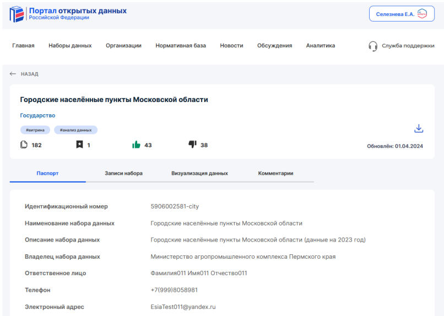Viewport: 444px width, 316px height.
Task: Open the Визуализация данных tab
Action: 199,173
